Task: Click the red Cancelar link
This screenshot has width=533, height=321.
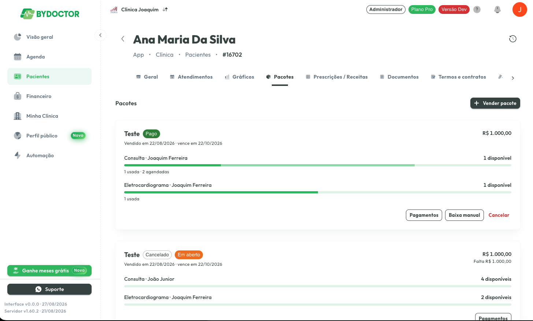Action: pyautogui.click(x=499, y=215)
